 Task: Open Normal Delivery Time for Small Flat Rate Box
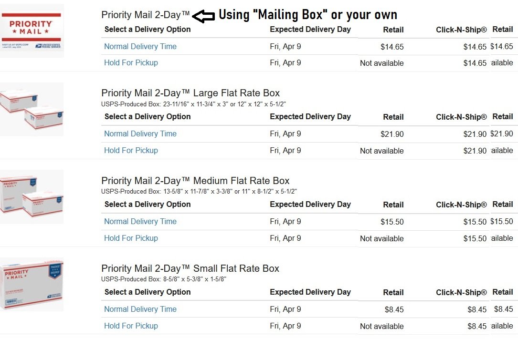[140, 309]
